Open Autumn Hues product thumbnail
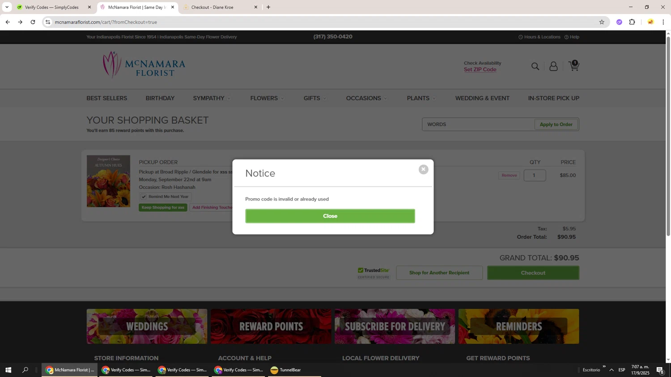This screenshot has width=671, height=377. coord(108,181)
